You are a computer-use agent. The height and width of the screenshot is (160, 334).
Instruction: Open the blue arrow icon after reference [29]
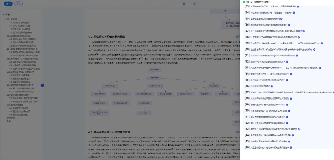[322, 43]
